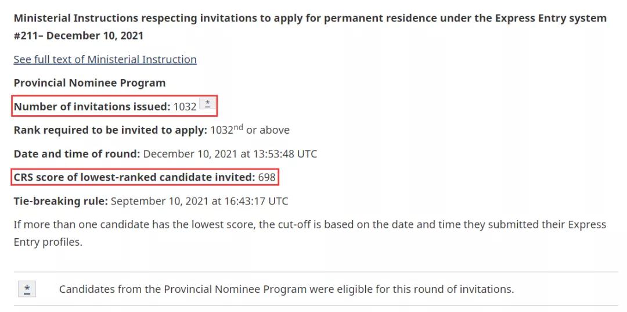Image resolution: width=627 pixels, height=312 pixels.
Task: Click the Number of invitations issued label
Action: pos(92,106)
